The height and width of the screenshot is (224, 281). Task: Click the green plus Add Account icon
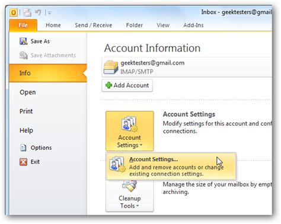[x=108, y=85]
